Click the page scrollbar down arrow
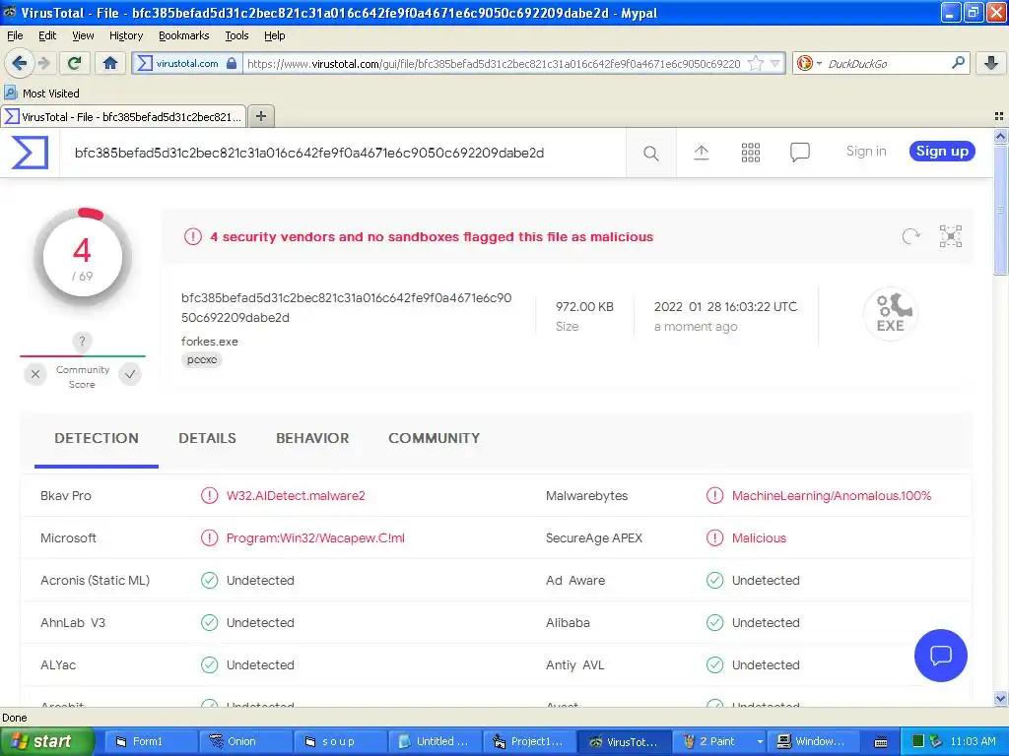The height and width of the screenshot is (756, 1009). point(1000,699)
